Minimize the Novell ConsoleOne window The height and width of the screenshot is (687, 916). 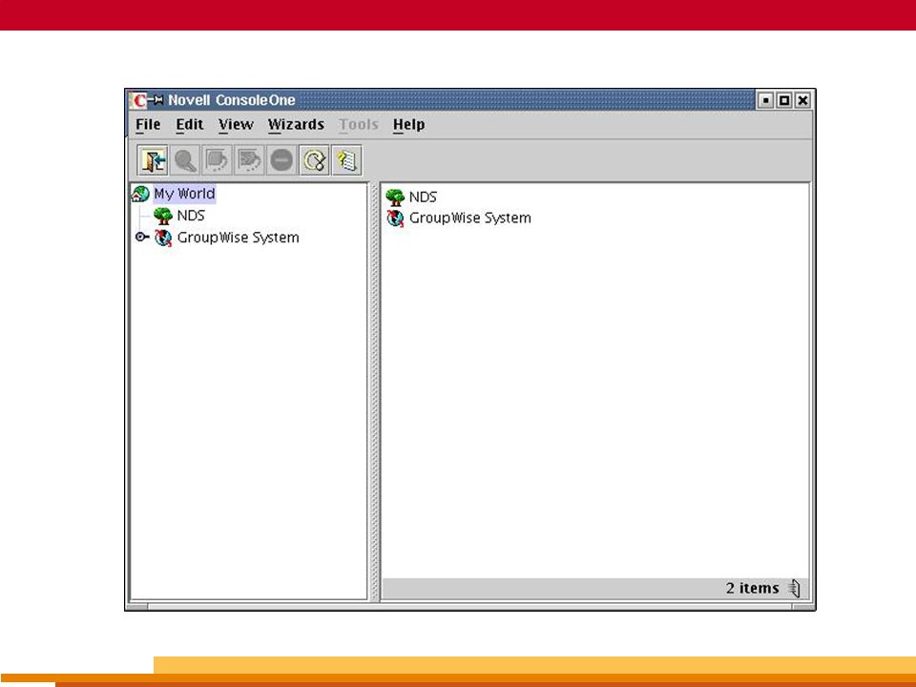765,100
